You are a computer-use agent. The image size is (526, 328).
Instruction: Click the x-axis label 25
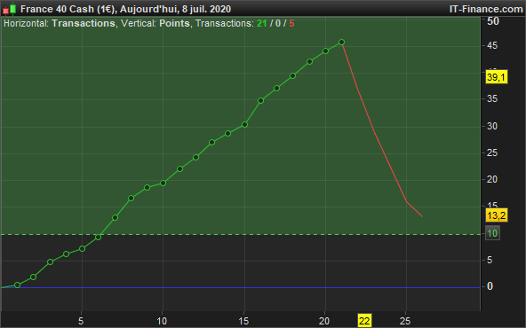(405, 321)
